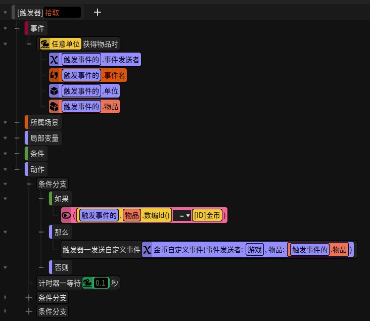Screen dimensions: 370x321
Task: Click 触发器一发送自定义事件 action text
Action: click(101, 250)
